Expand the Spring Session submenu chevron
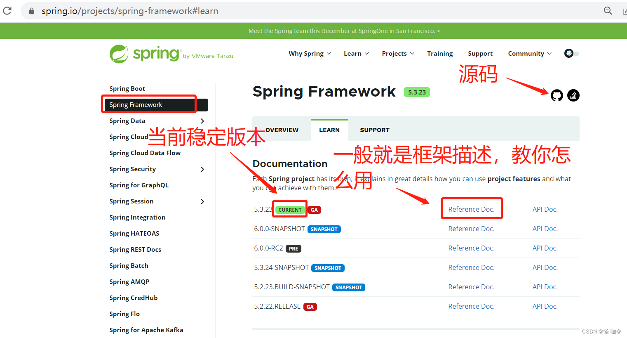 click(x=202, y=201)
